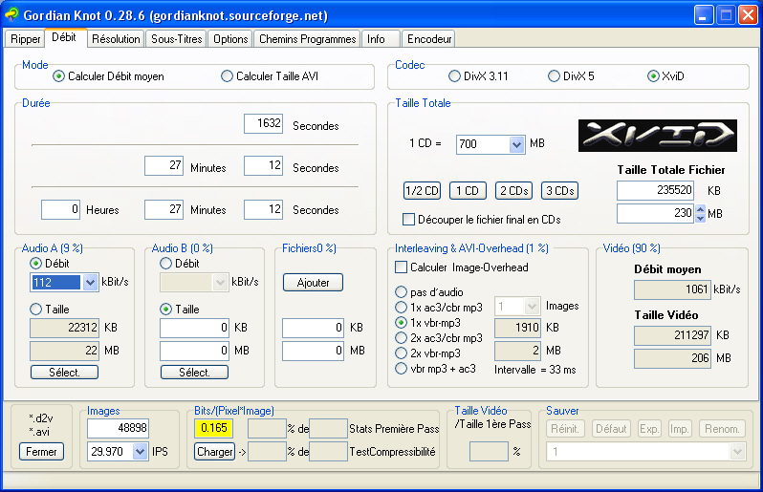
Task: Open the IPS frame rate dropdown
Action: [x=142, y=451]
